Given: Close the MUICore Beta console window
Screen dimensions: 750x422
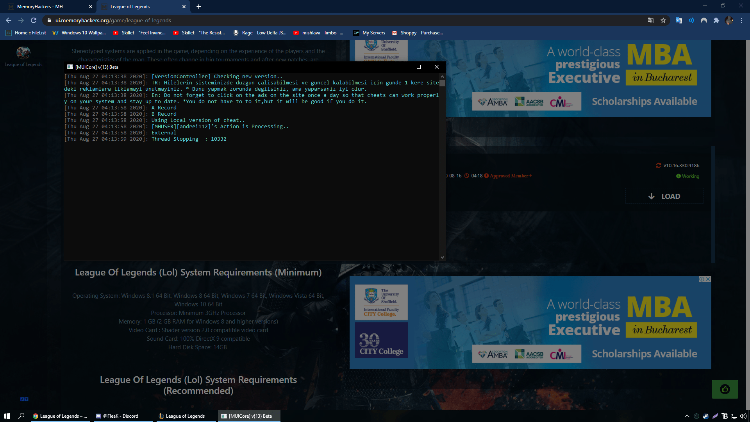Looking at the screenshot, I should [x=437, y=67].
